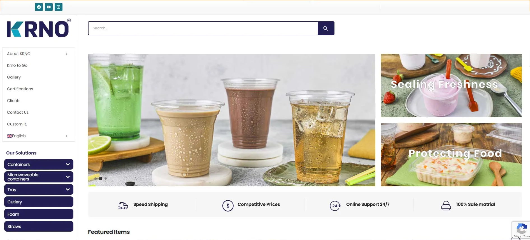
Task: Open the Facebook social icon
Action: coord(39,7)
